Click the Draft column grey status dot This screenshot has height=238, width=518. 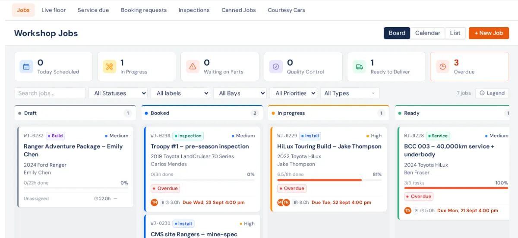(20, 113)
